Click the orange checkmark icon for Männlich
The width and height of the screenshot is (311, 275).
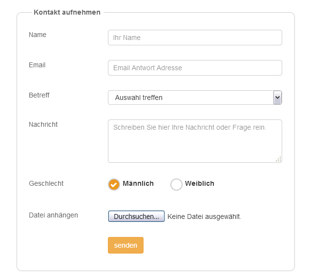pyautogui.click(x=114, y=184)
